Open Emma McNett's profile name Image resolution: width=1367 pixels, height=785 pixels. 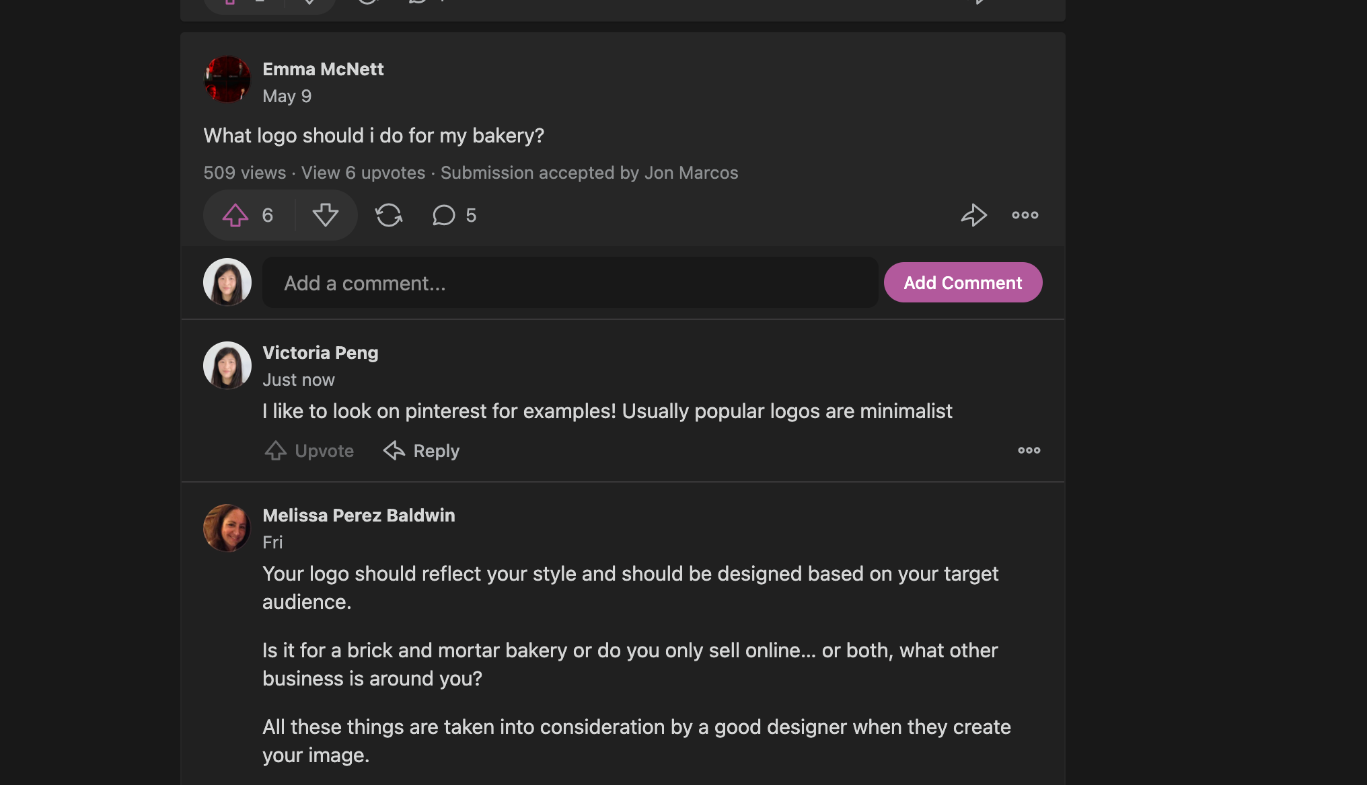pos(323,69)
